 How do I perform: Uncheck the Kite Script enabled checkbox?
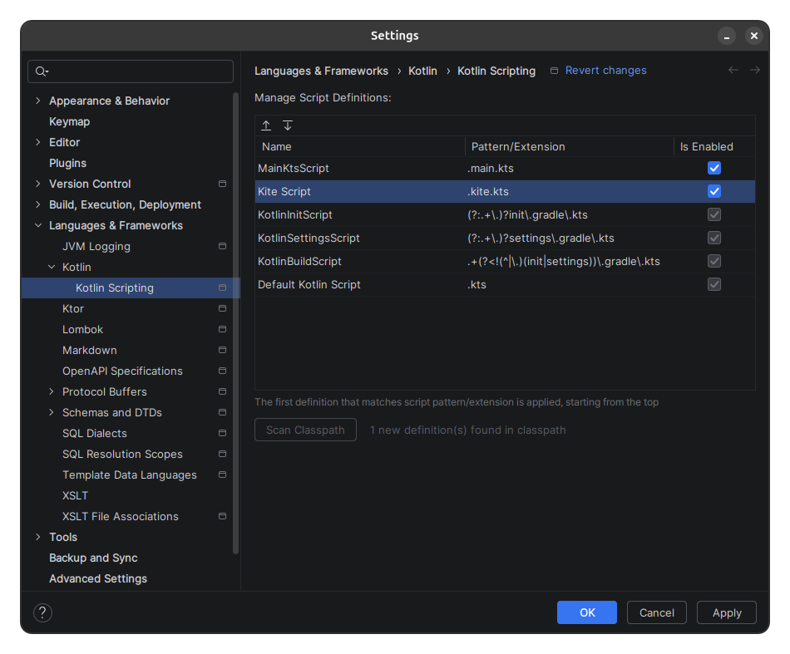(714, 191)
